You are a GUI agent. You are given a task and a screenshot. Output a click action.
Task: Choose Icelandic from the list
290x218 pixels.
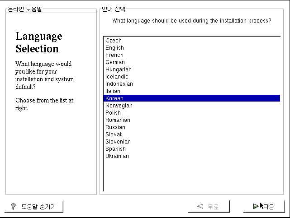point(117,77)
